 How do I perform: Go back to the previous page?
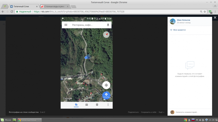click(x=3, y=11)
